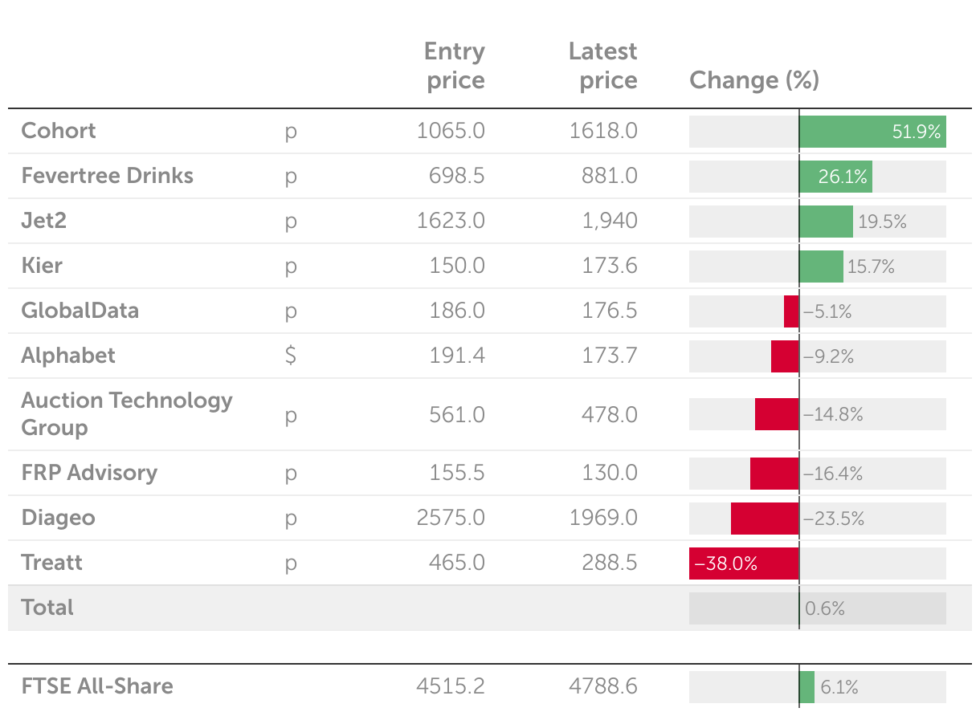Click the "Latest price" column header
980x716 pixels.
click(x=602, y=66)
